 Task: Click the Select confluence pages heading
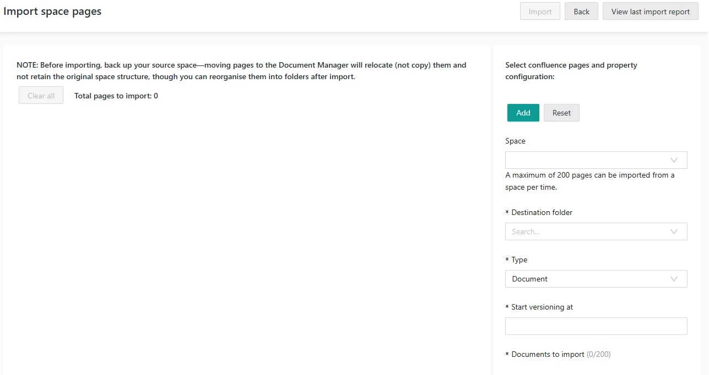571,71
